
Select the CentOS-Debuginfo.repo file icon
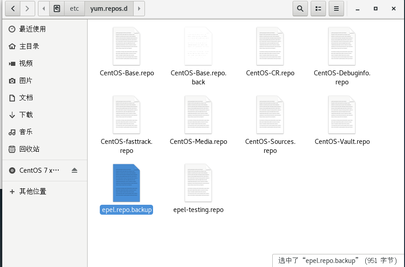tap(342, 46)
